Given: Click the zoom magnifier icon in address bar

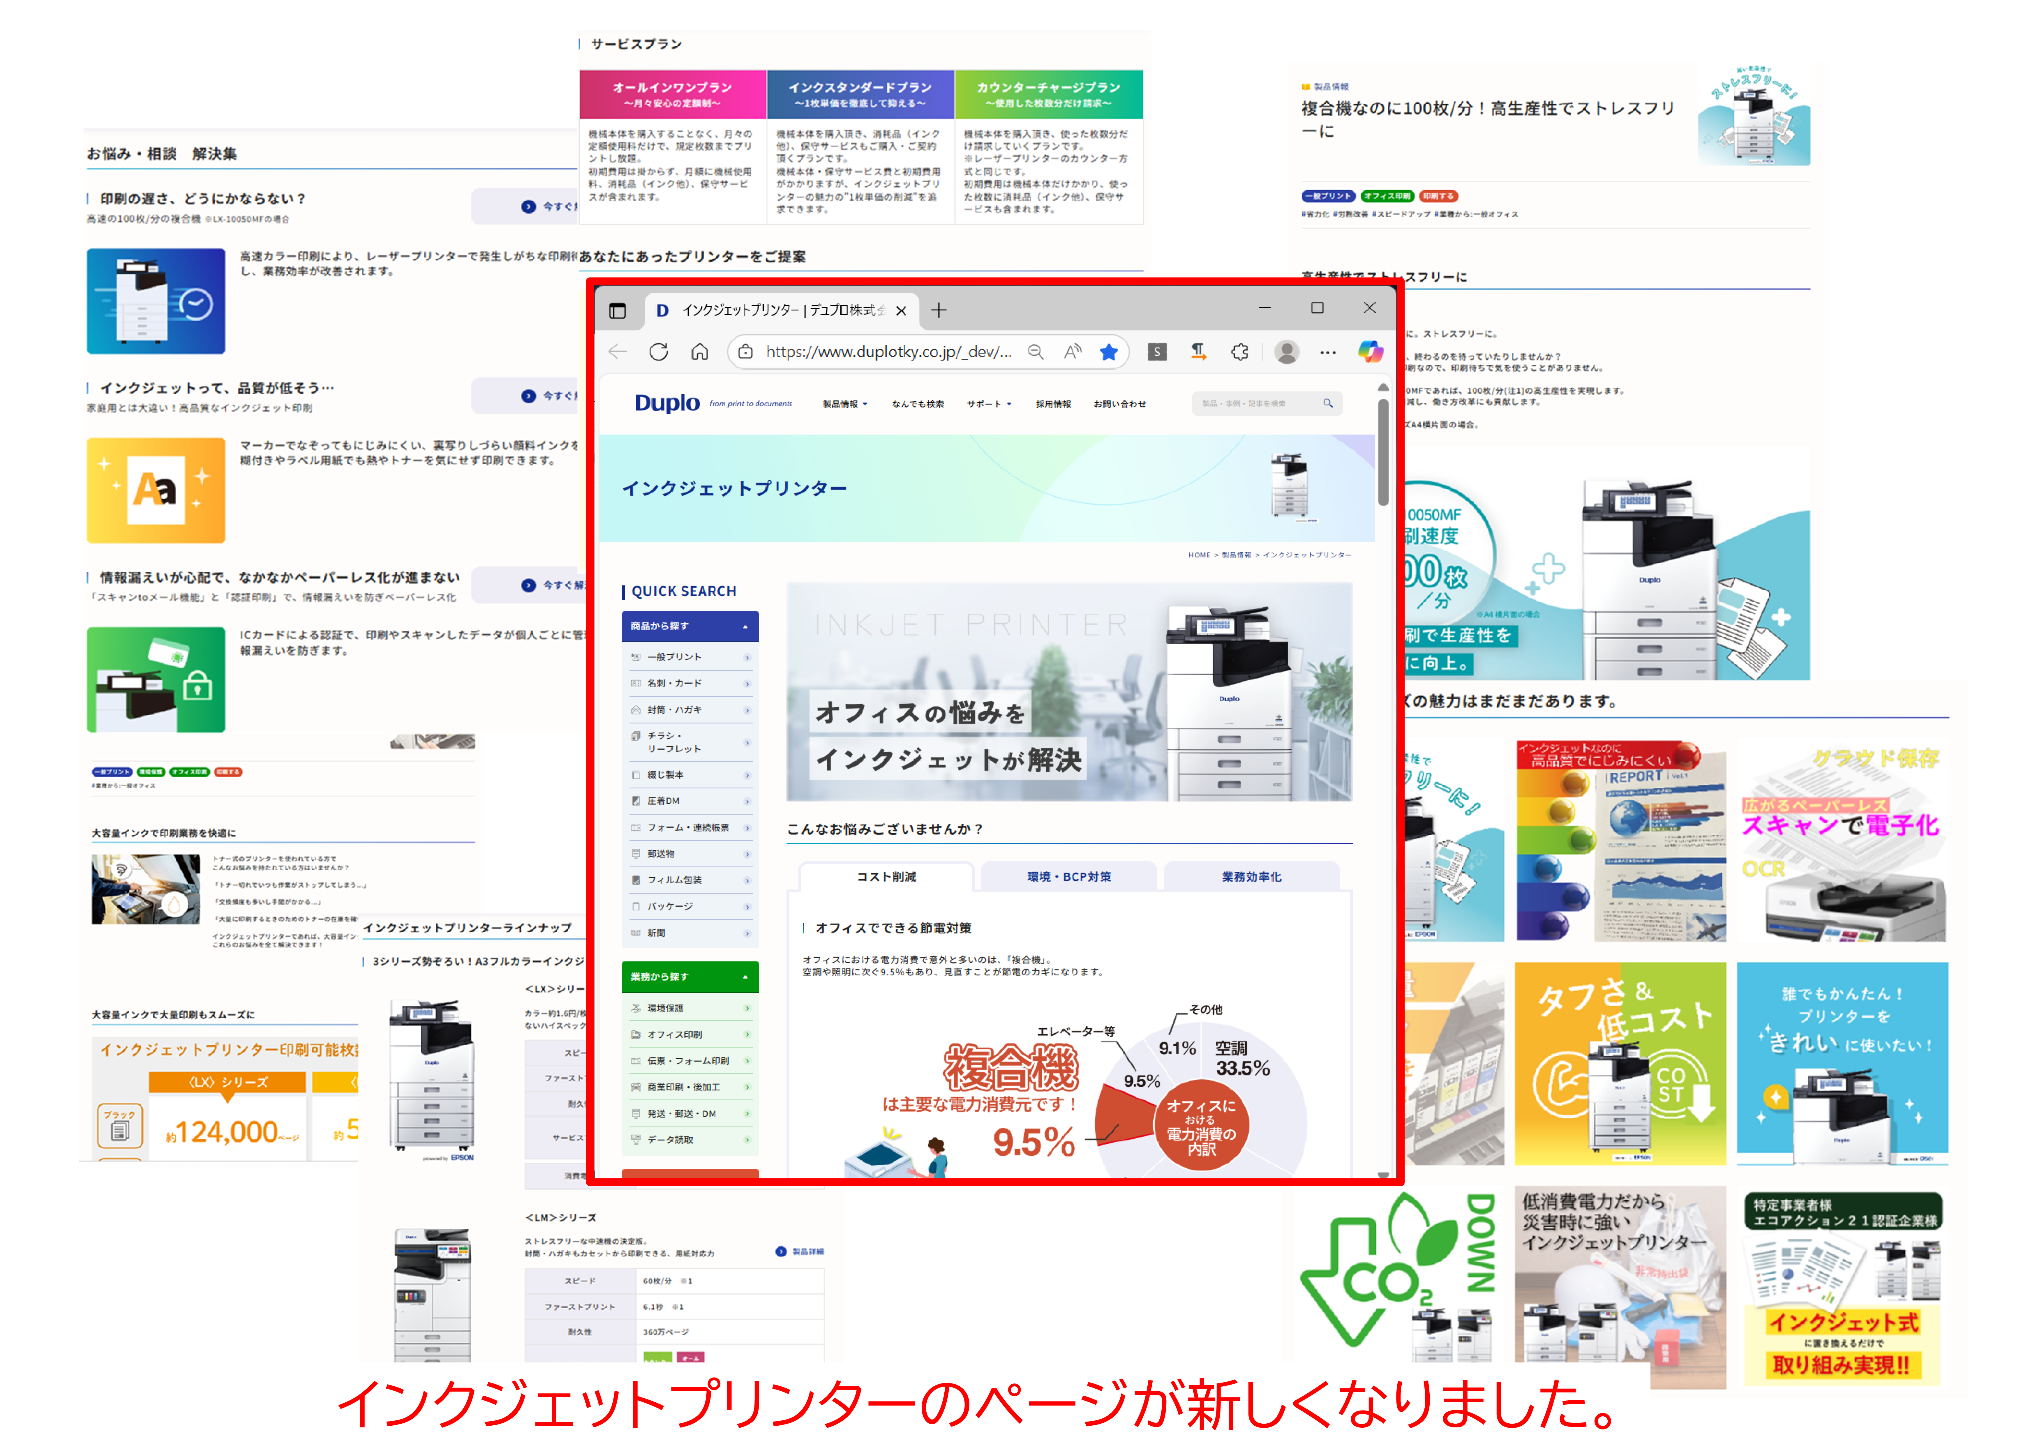Looking at the screenshot, I should tap(1035, 352).
